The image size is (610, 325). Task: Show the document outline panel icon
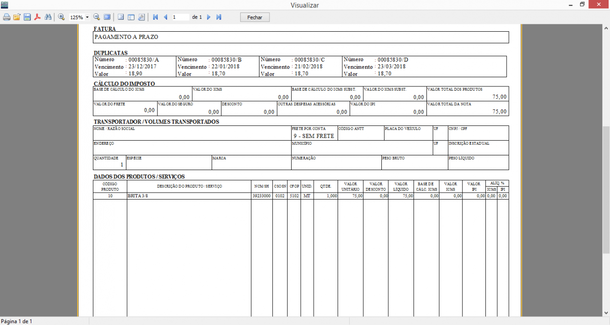point(121,17)
